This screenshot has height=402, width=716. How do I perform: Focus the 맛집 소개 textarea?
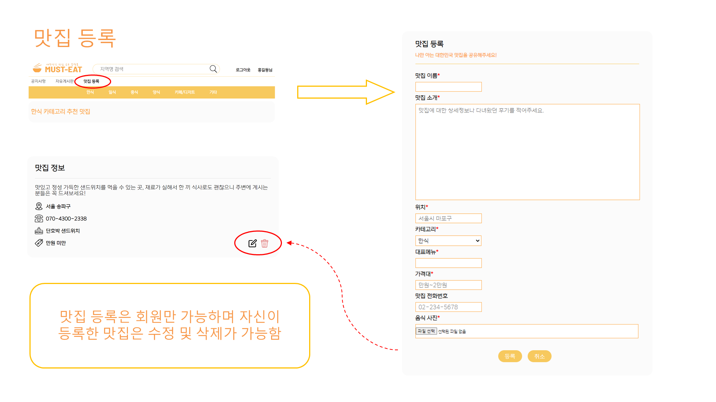pos(527,152)
